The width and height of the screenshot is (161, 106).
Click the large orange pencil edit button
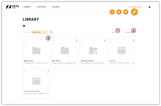[x=134, y=12]
